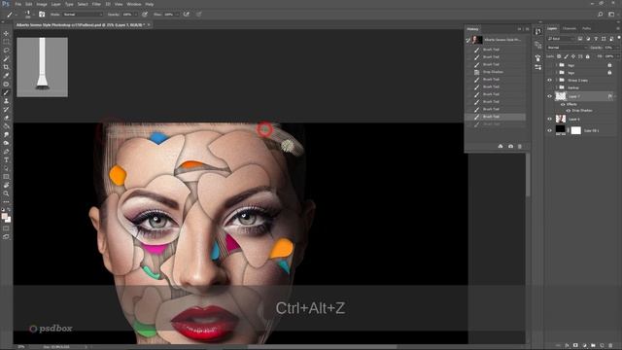Select the Dodge tool
Viewport: 622px width, 350px height.
6,143
